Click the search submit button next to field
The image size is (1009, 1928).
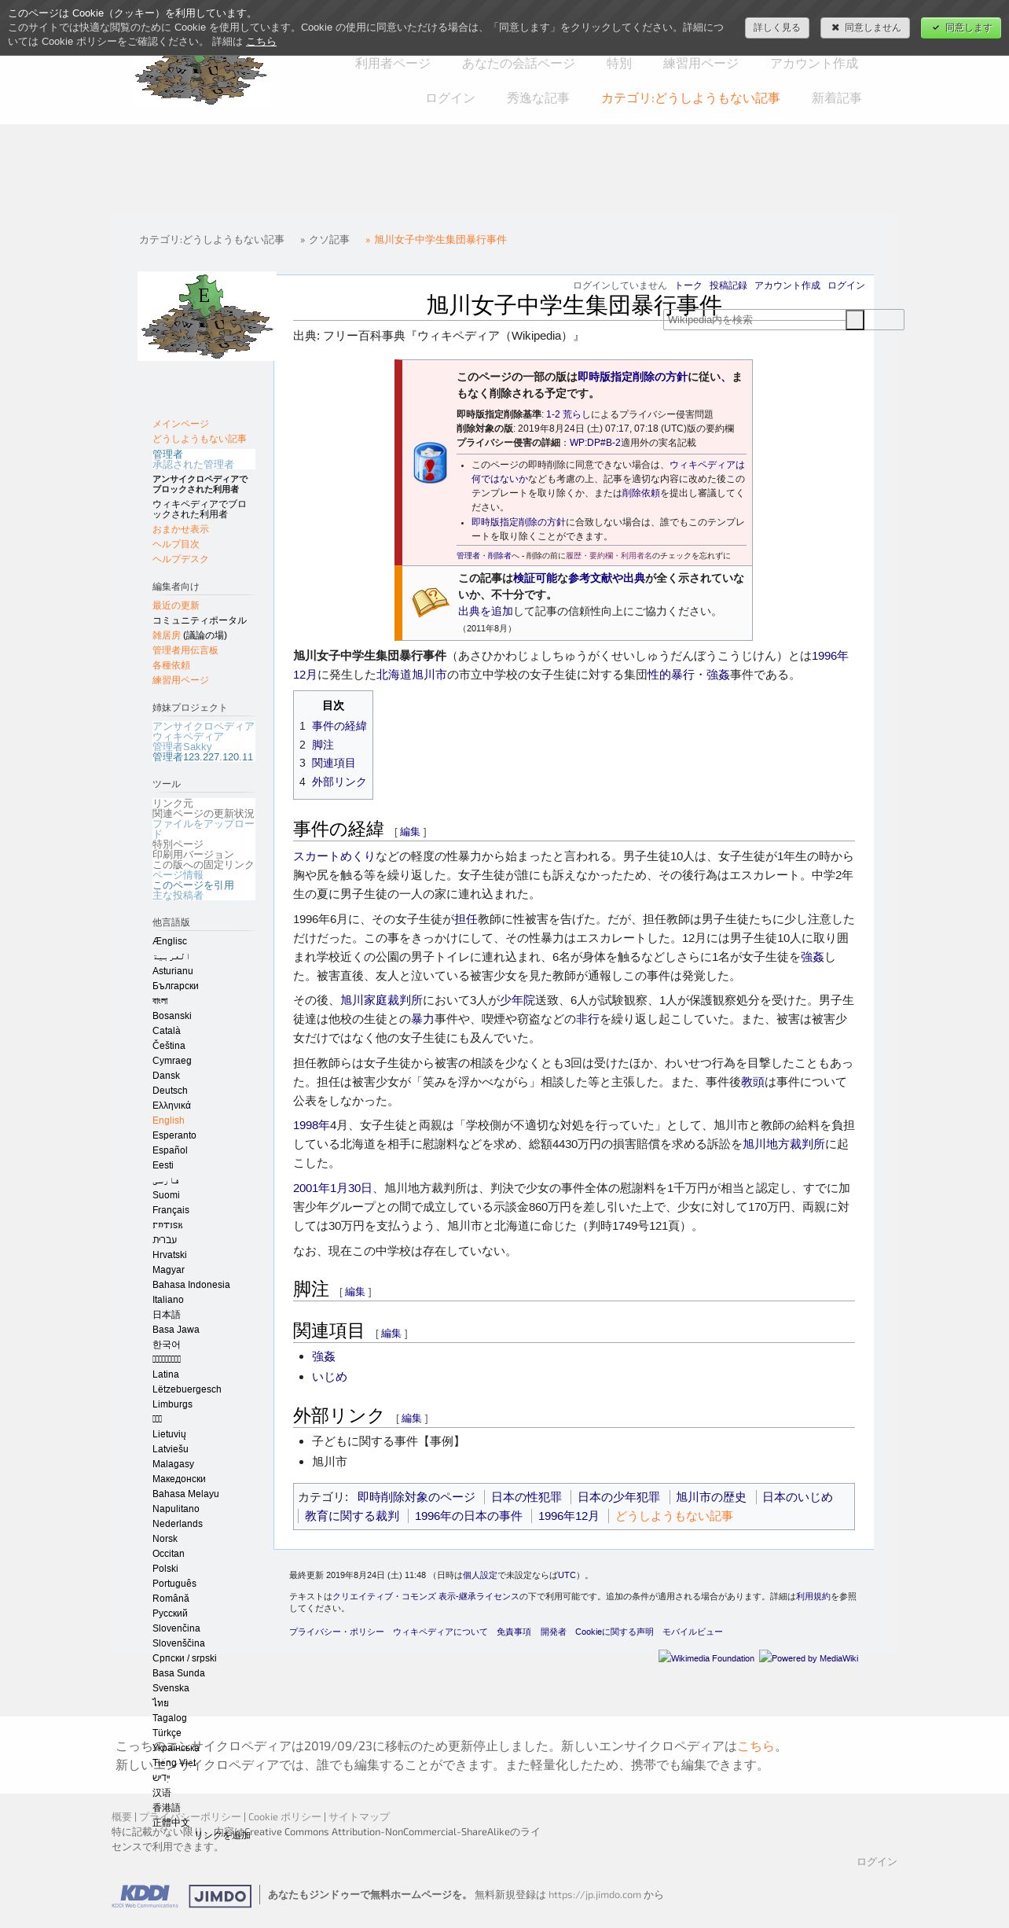[855, 320]
